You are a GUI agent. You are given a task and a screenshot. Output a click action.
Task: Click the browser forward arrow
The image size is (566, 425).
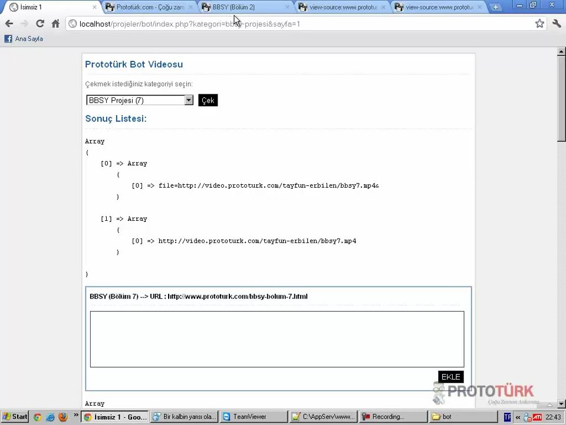tap(25, 24)
